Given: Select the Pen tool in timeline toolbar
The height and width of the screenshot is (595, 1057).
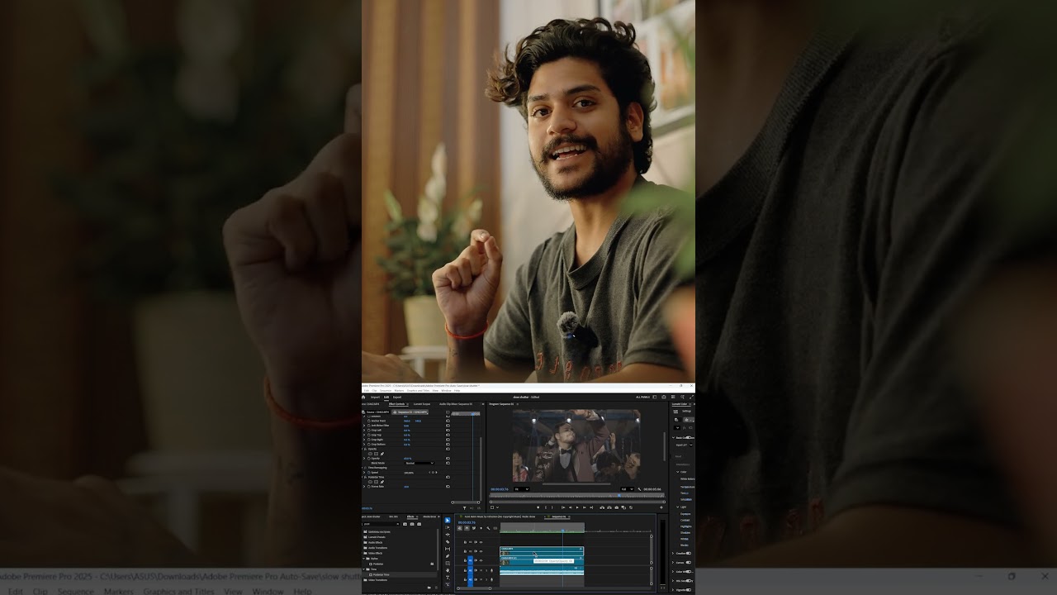Looking at the screenshot, I should 448,556.
